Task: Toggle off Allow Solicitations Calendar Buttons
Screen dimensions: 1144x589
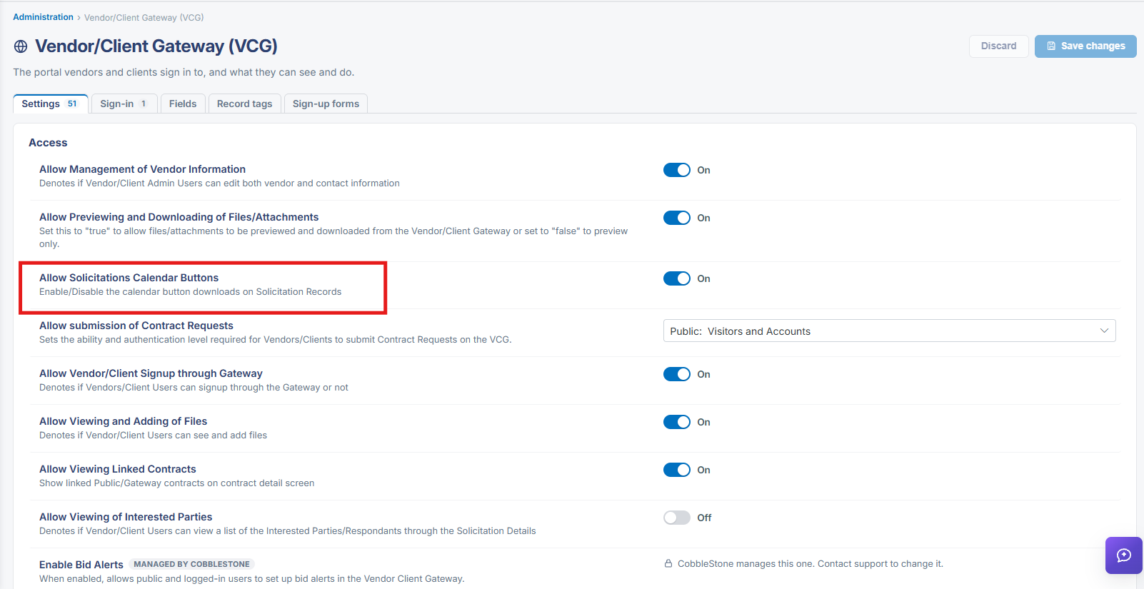Action: point(676,278)
